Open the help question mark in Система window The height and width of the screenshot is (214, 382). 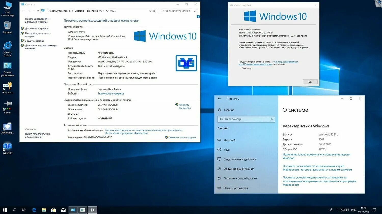click(x=198, y=17)
